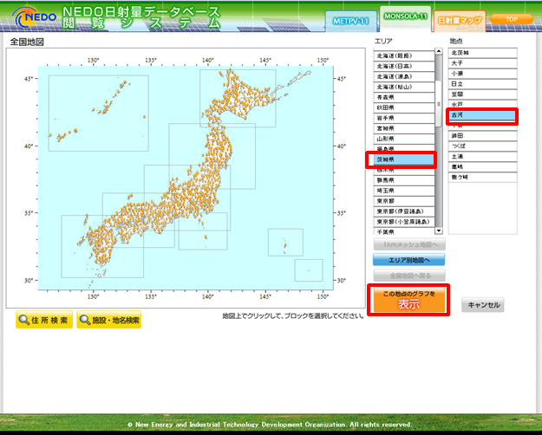Select 茨城県 in the area list
This screenshot has width=542, height=435.
click(406, 159)
